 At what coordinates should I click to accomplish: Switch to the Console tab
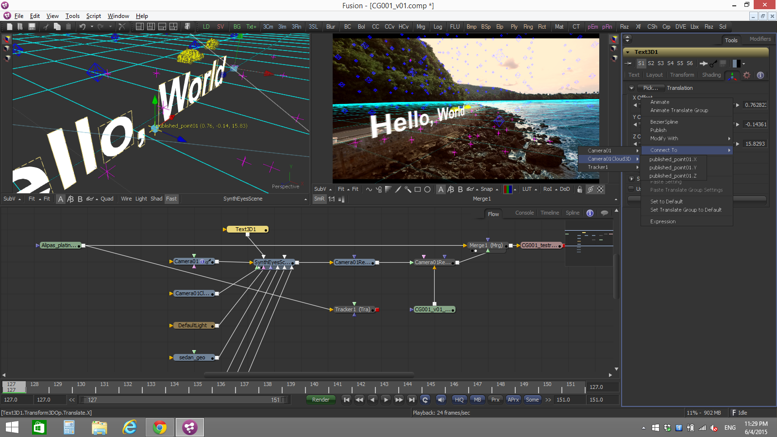click(524, 213)
